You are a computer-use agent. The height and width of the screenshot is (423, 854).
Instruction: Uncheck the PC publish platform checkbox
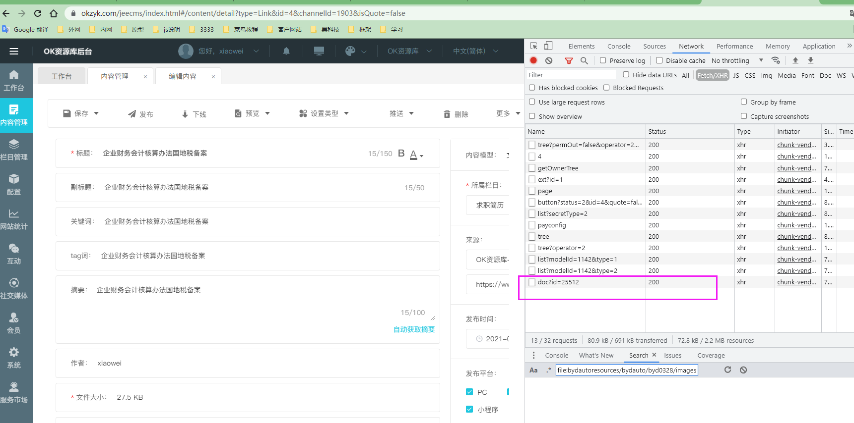coord(469,392)
